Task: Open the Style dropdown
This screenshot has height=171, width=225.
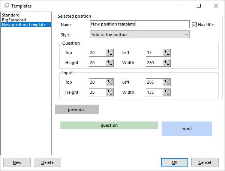Action: pos(140,34)
